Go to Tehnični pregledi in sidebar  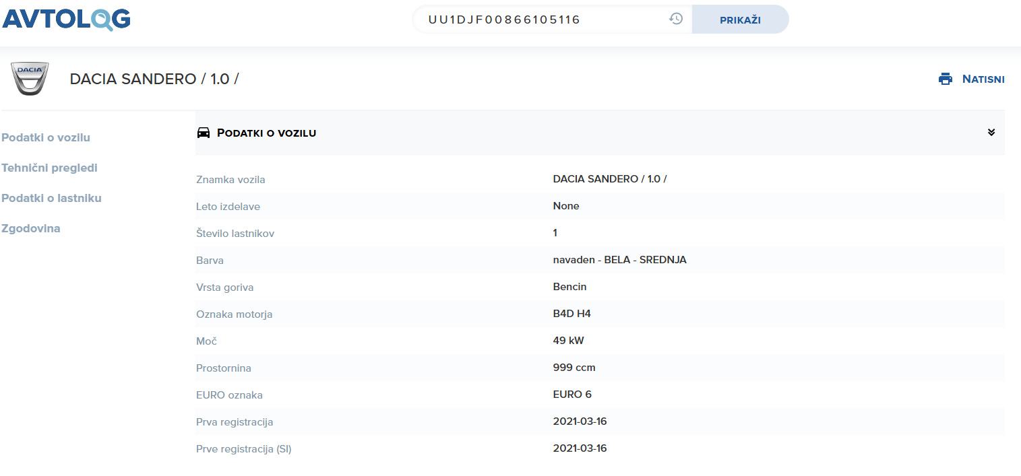pyautogui.click(x=49, y=168)
